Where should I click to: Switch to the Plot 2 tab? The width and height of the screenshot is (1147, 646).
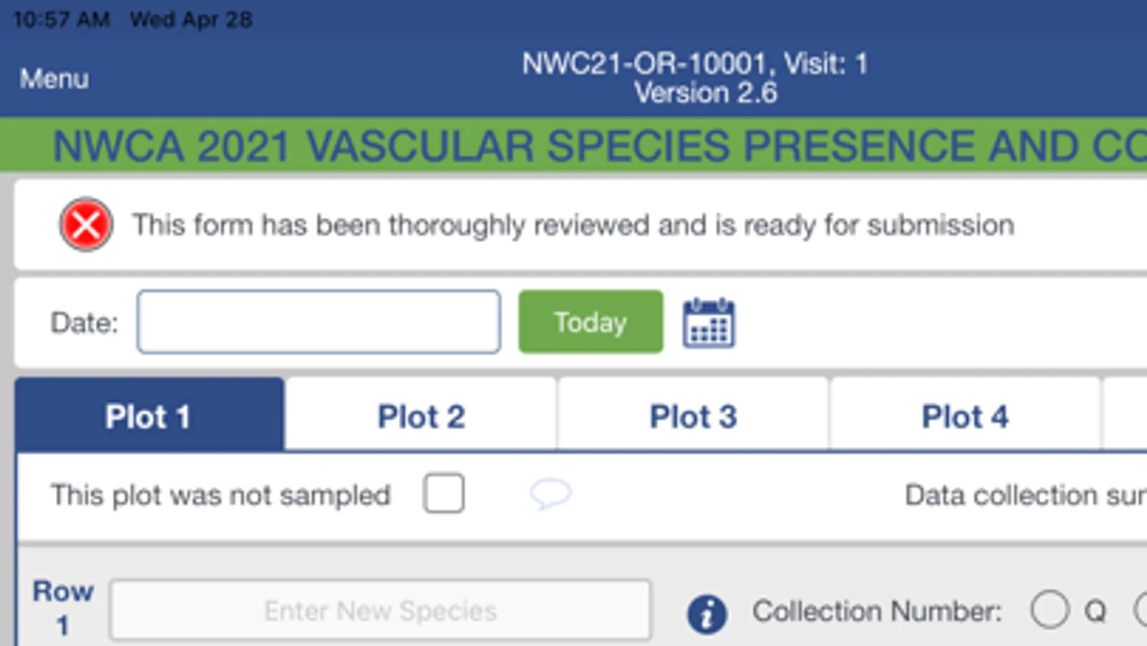click(x=421, y=416)
